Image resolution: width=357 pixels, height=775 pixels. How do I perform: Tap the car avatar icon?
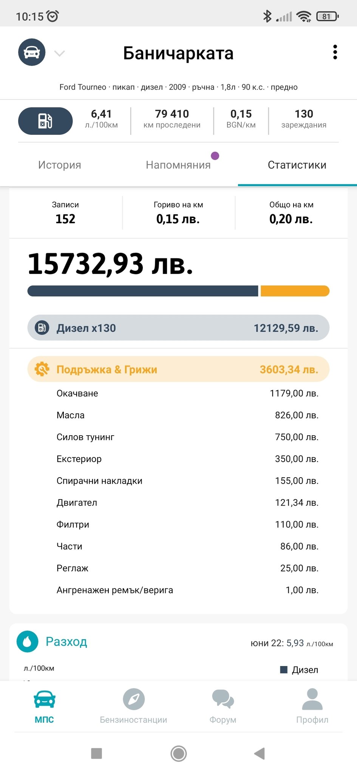pyautogui.click(x=32, y=52)
